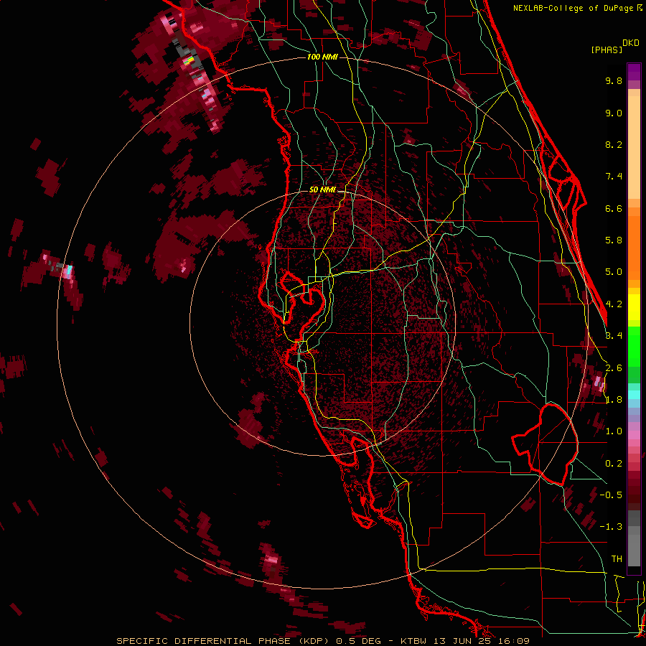The height and width of the screenshot is (646, 646).
Task: Click the 50 NMI range ring label
Action: point(322,189)
